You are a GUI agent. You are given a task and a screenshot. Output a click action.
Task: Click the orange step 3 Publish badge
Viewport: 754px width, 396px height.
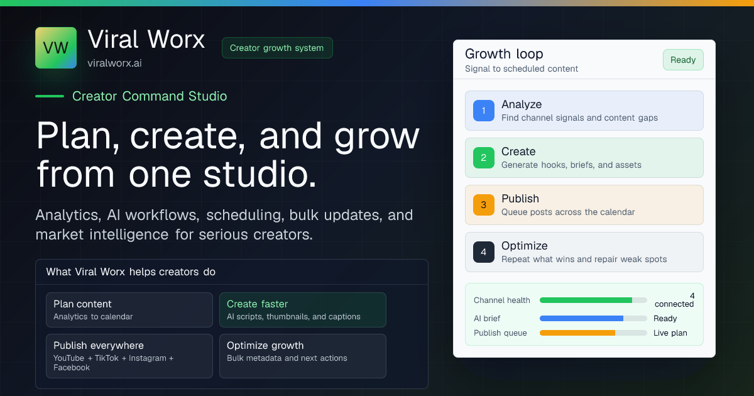[484, 205]
